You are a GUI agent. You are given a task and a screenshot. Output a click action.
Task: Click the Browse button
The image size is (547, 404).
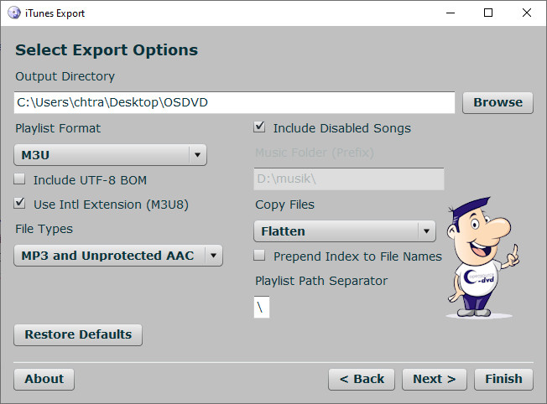[498, 102]
